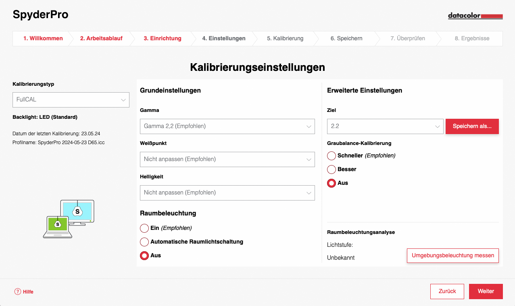Click the SpyderPro application title
The image size is (515, 306).
click(x=41, y=15)
